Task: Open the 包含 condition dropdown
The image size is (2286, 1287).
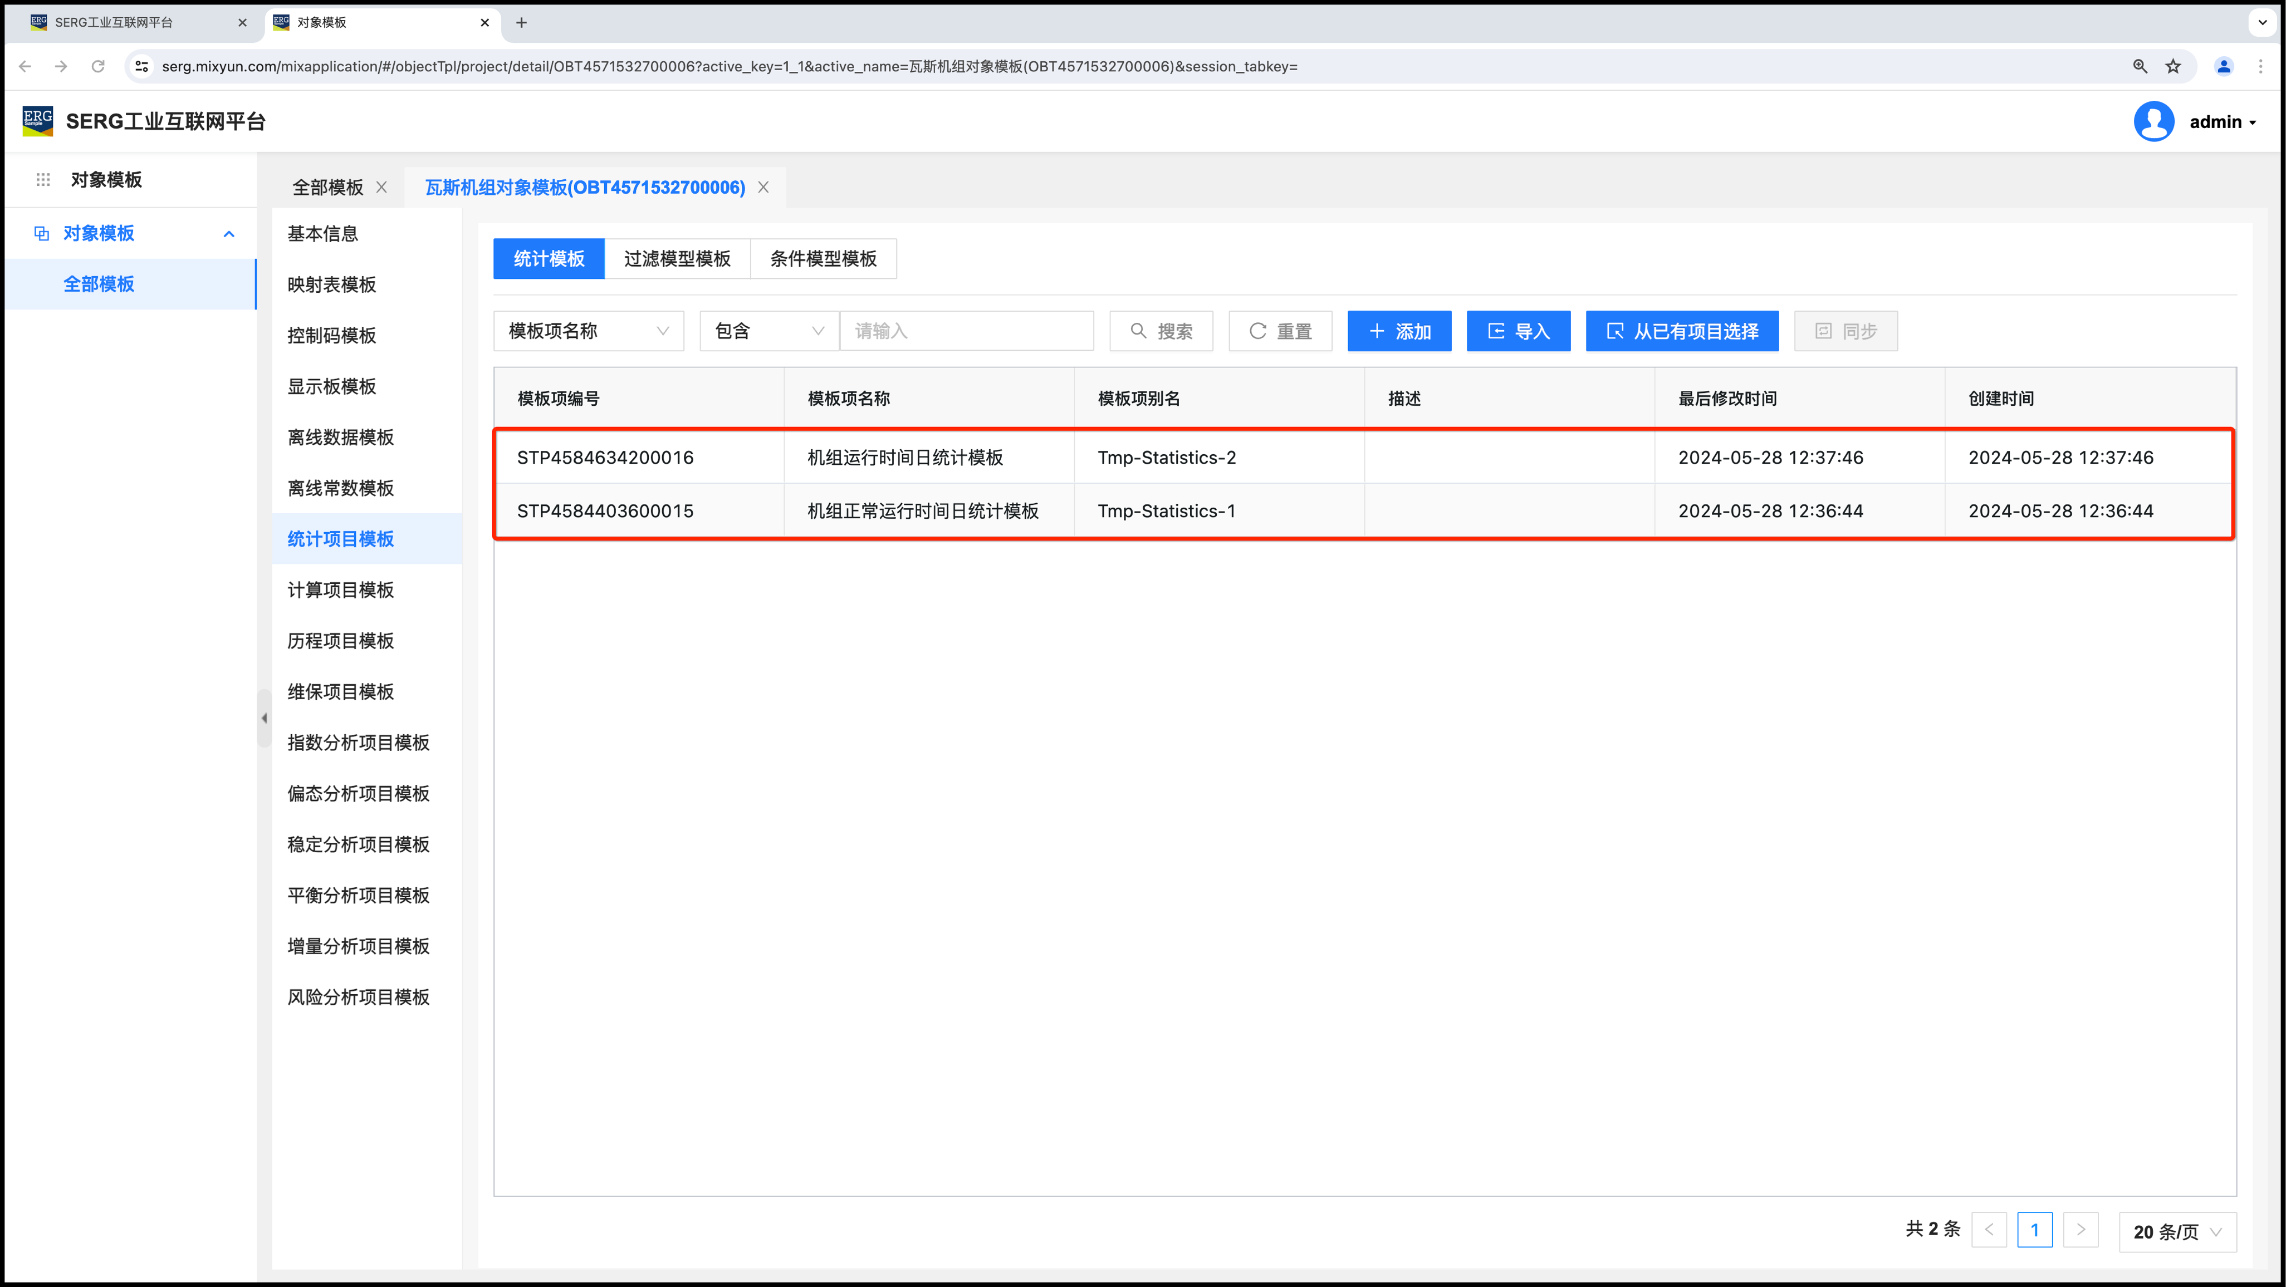Action: coord(768,331)
